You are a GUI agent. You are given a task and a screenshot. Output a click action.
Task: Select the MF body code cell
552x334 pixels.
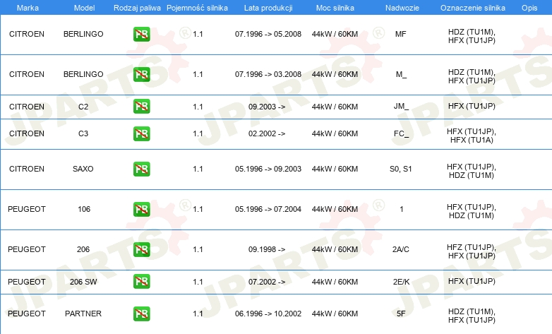(401, 34)
